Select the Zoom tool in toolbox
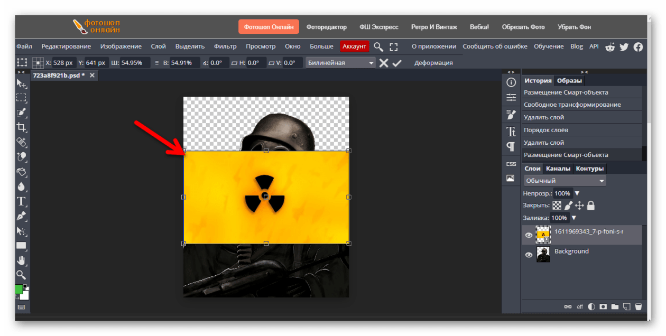Image resolution: width=666 pixels, height=336 pixels. pyautogui.click(x=21, y=275)
